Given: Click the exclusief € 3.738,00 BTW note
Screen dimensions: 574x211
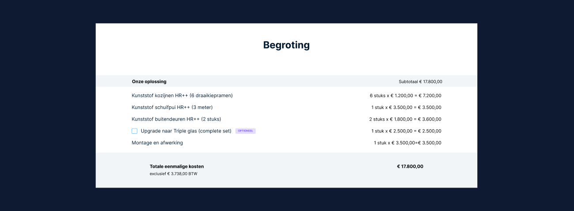Looking at the screenshot, I should coord(174,174).
